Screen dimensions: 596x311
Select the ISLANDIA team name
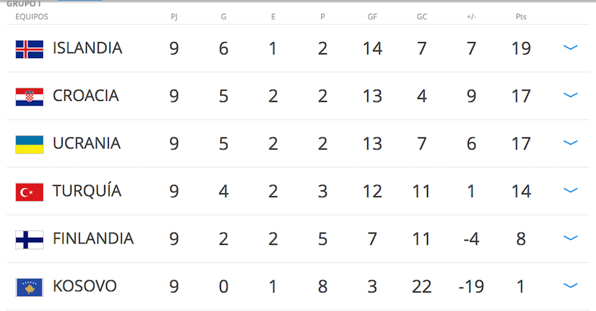point(87,48)
